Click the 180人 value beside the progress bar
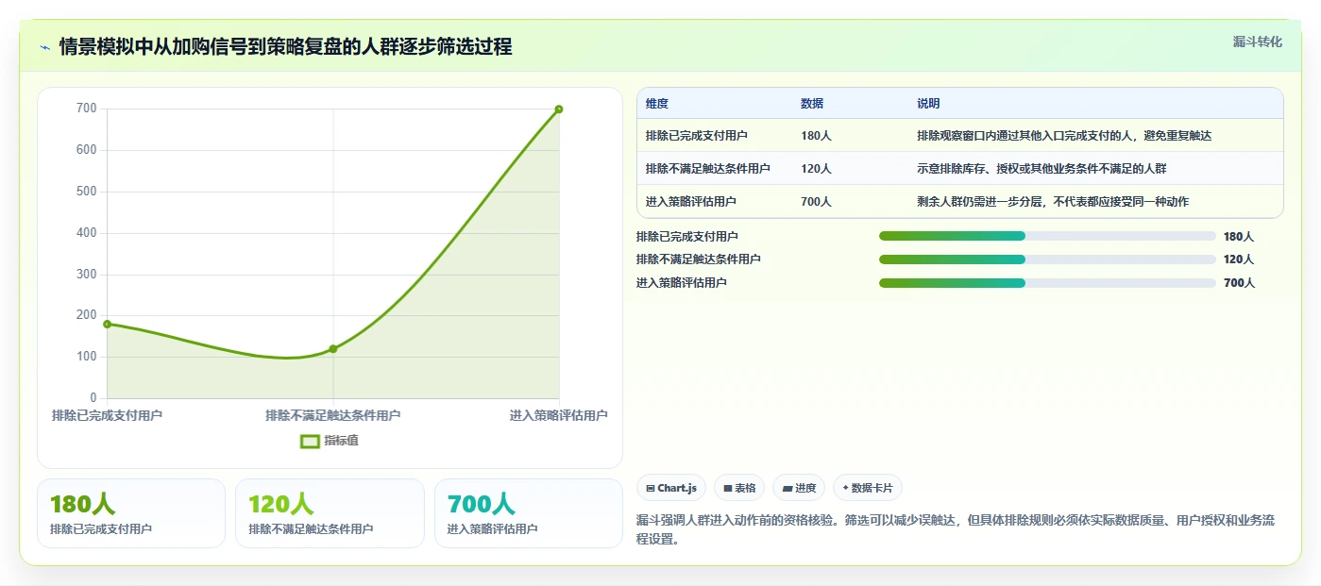1321x586 pixels. (x=1239, y=237)
